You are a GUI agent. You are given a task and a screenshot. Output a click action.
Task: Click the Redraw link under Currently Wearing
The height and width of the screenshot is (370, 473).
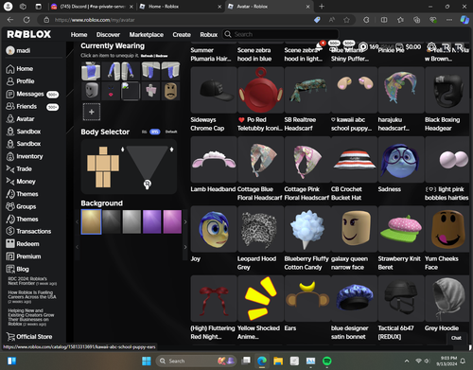(162, 56)
